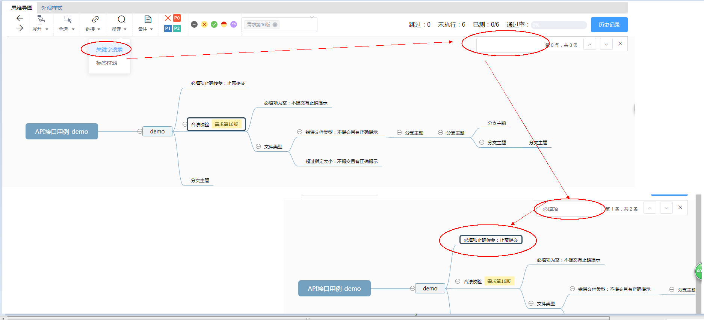Image resolution: width=704 pixels, height=320 pixels.
Task: Collapse the 文件类型 node in upper mind map
Action: 258,147
